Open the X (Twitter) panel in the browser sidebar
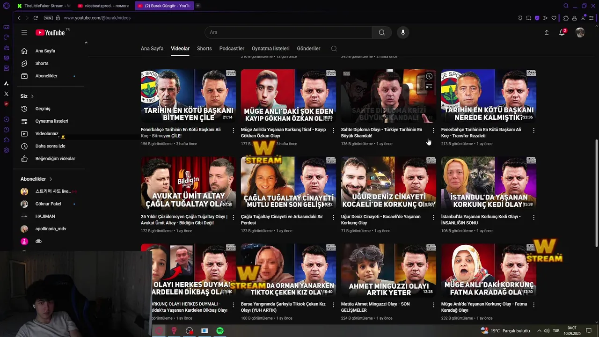This screenshot has width=599, height=337. (6, 94)
